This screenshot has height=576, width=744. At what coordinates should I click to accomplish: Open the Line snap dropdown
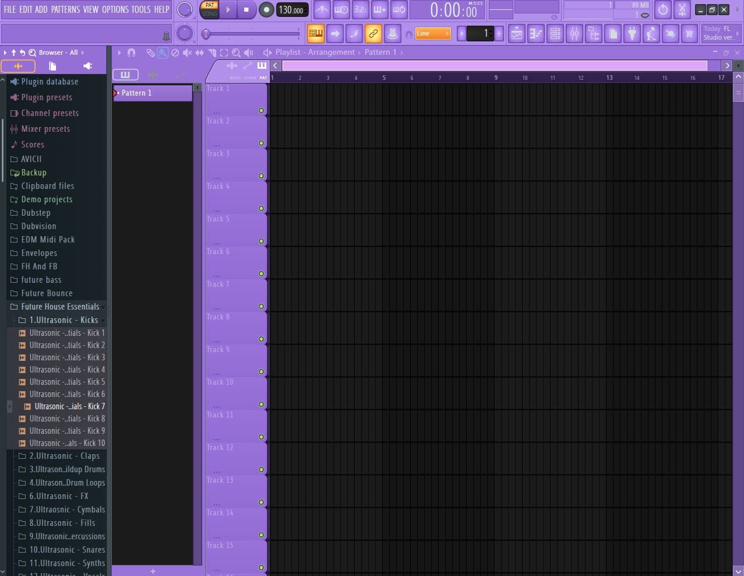[433, 34]
